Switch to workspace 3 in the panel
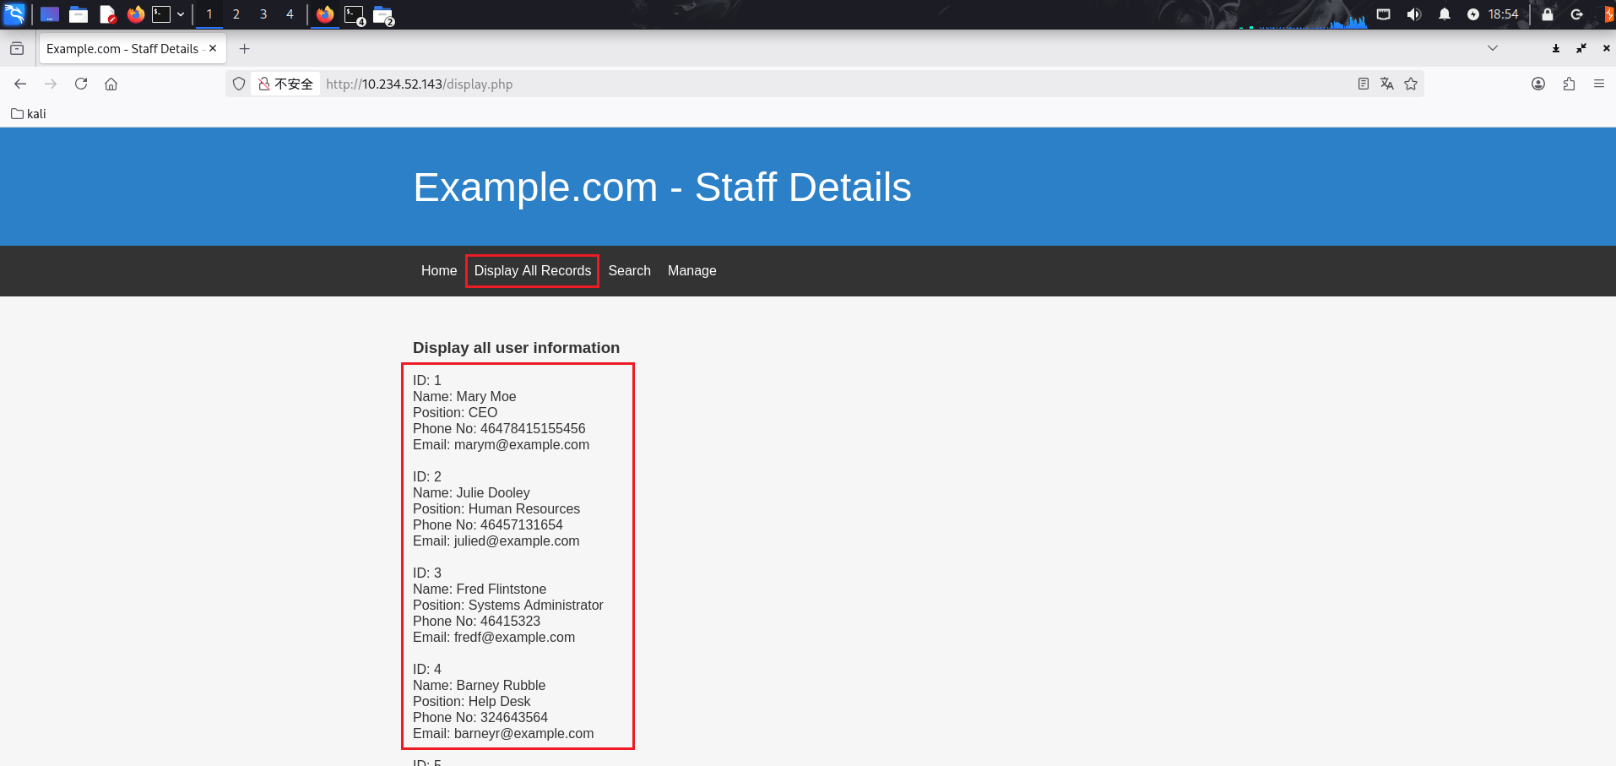This screenshot has width=1616, height=766. tap(263, 14)
